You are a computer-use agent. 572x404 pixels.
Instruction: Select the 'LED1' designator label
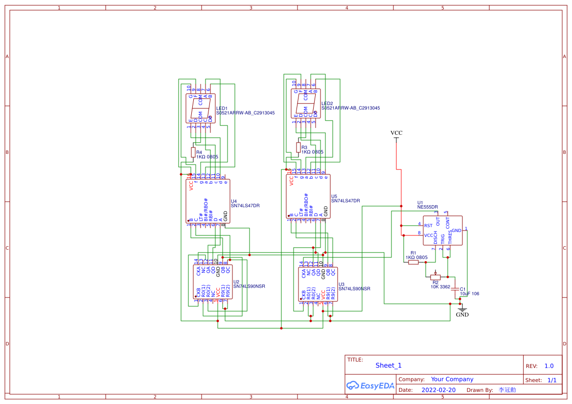click(x=222, y=108)
